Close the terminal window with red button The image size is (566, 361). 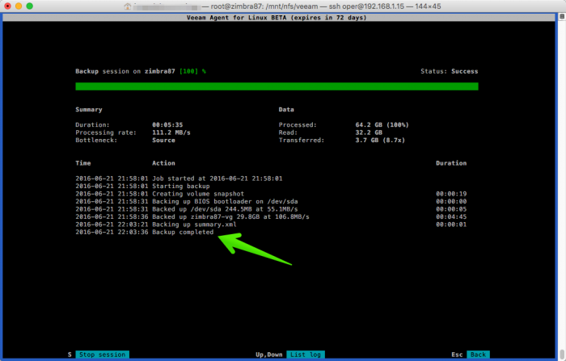coord(7,6)
